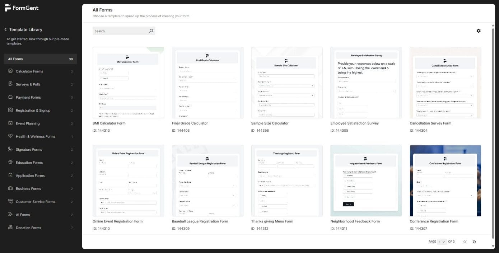499x253 pixels.
Task: Open settings with the gear icon
Action: pos(478,31)
